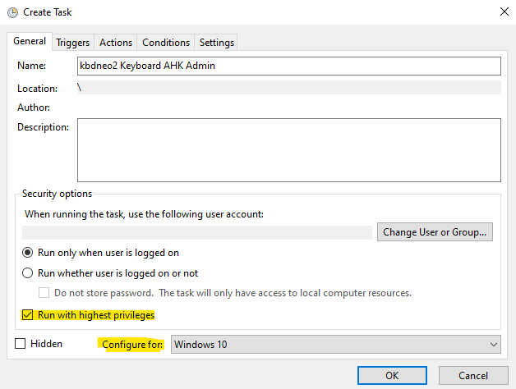Image resolution: width=516 pixels, height=389 pixels.
Task: Confirm with the OK button
Action: point(392,376)
